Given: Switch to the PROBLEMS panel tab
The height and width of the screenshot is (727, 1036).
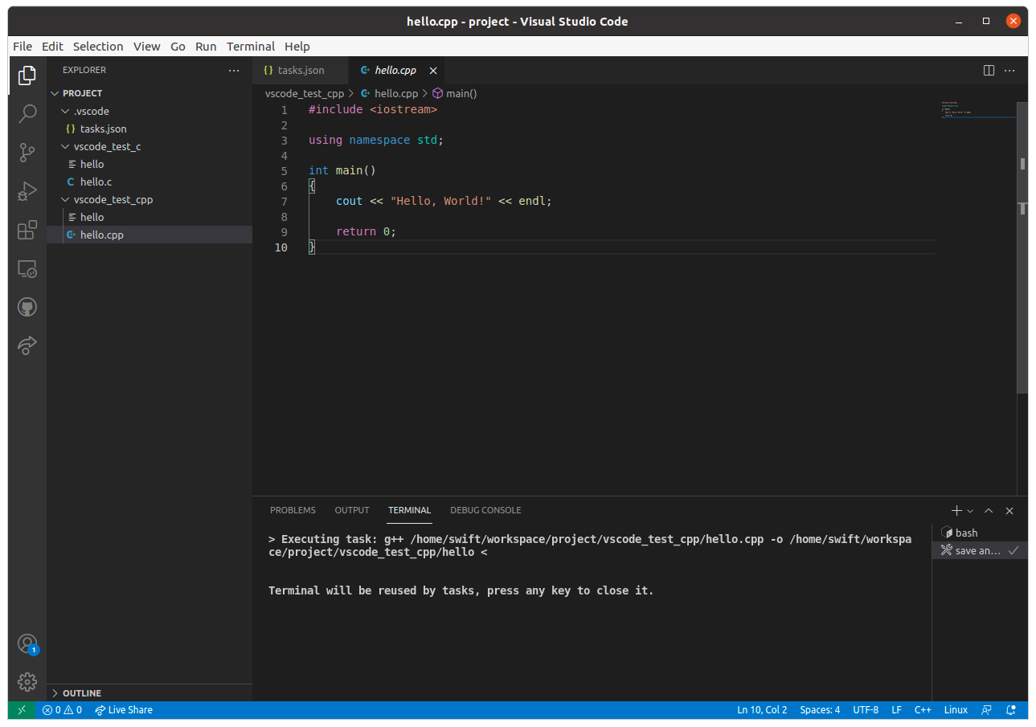Looking at the screenshot, I should point(293,510).
